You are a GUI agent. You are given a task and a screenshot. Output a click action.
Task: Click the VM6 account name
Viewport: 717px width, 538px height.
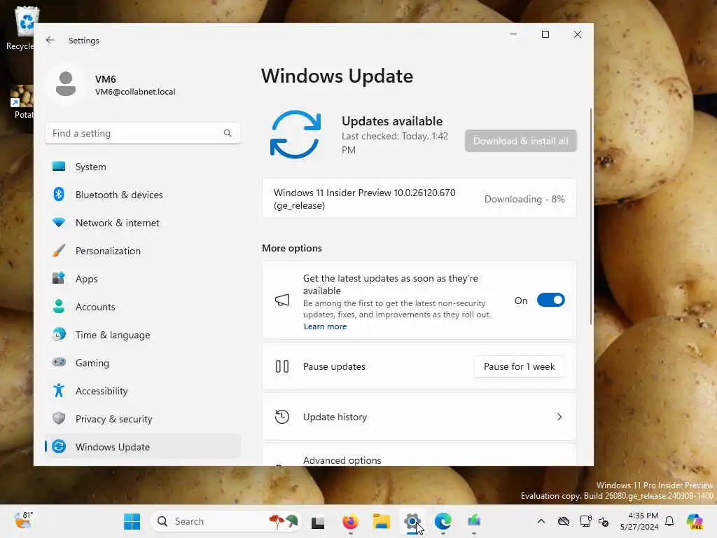click(x=106, y=79)
